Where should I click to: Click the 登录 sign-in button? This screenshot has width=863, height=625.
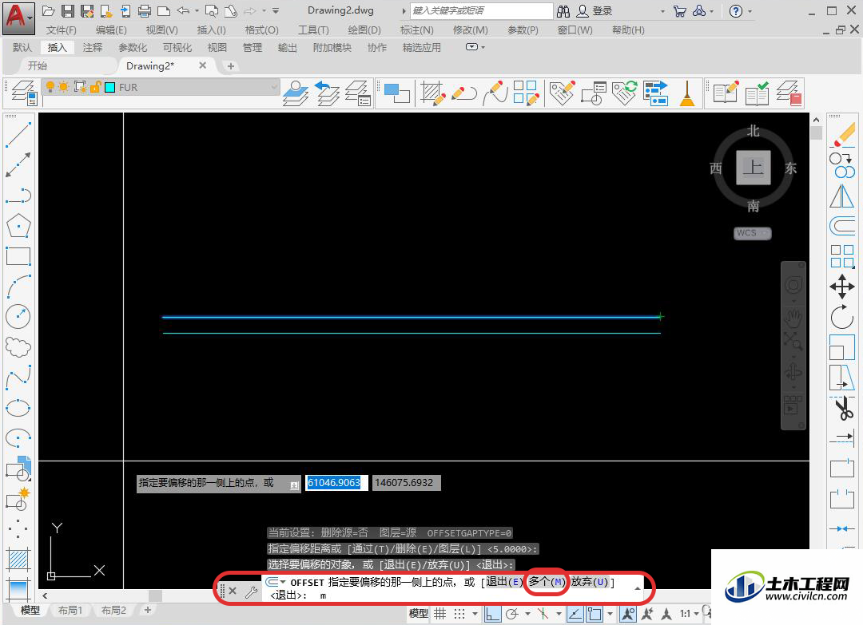(595, 11)
